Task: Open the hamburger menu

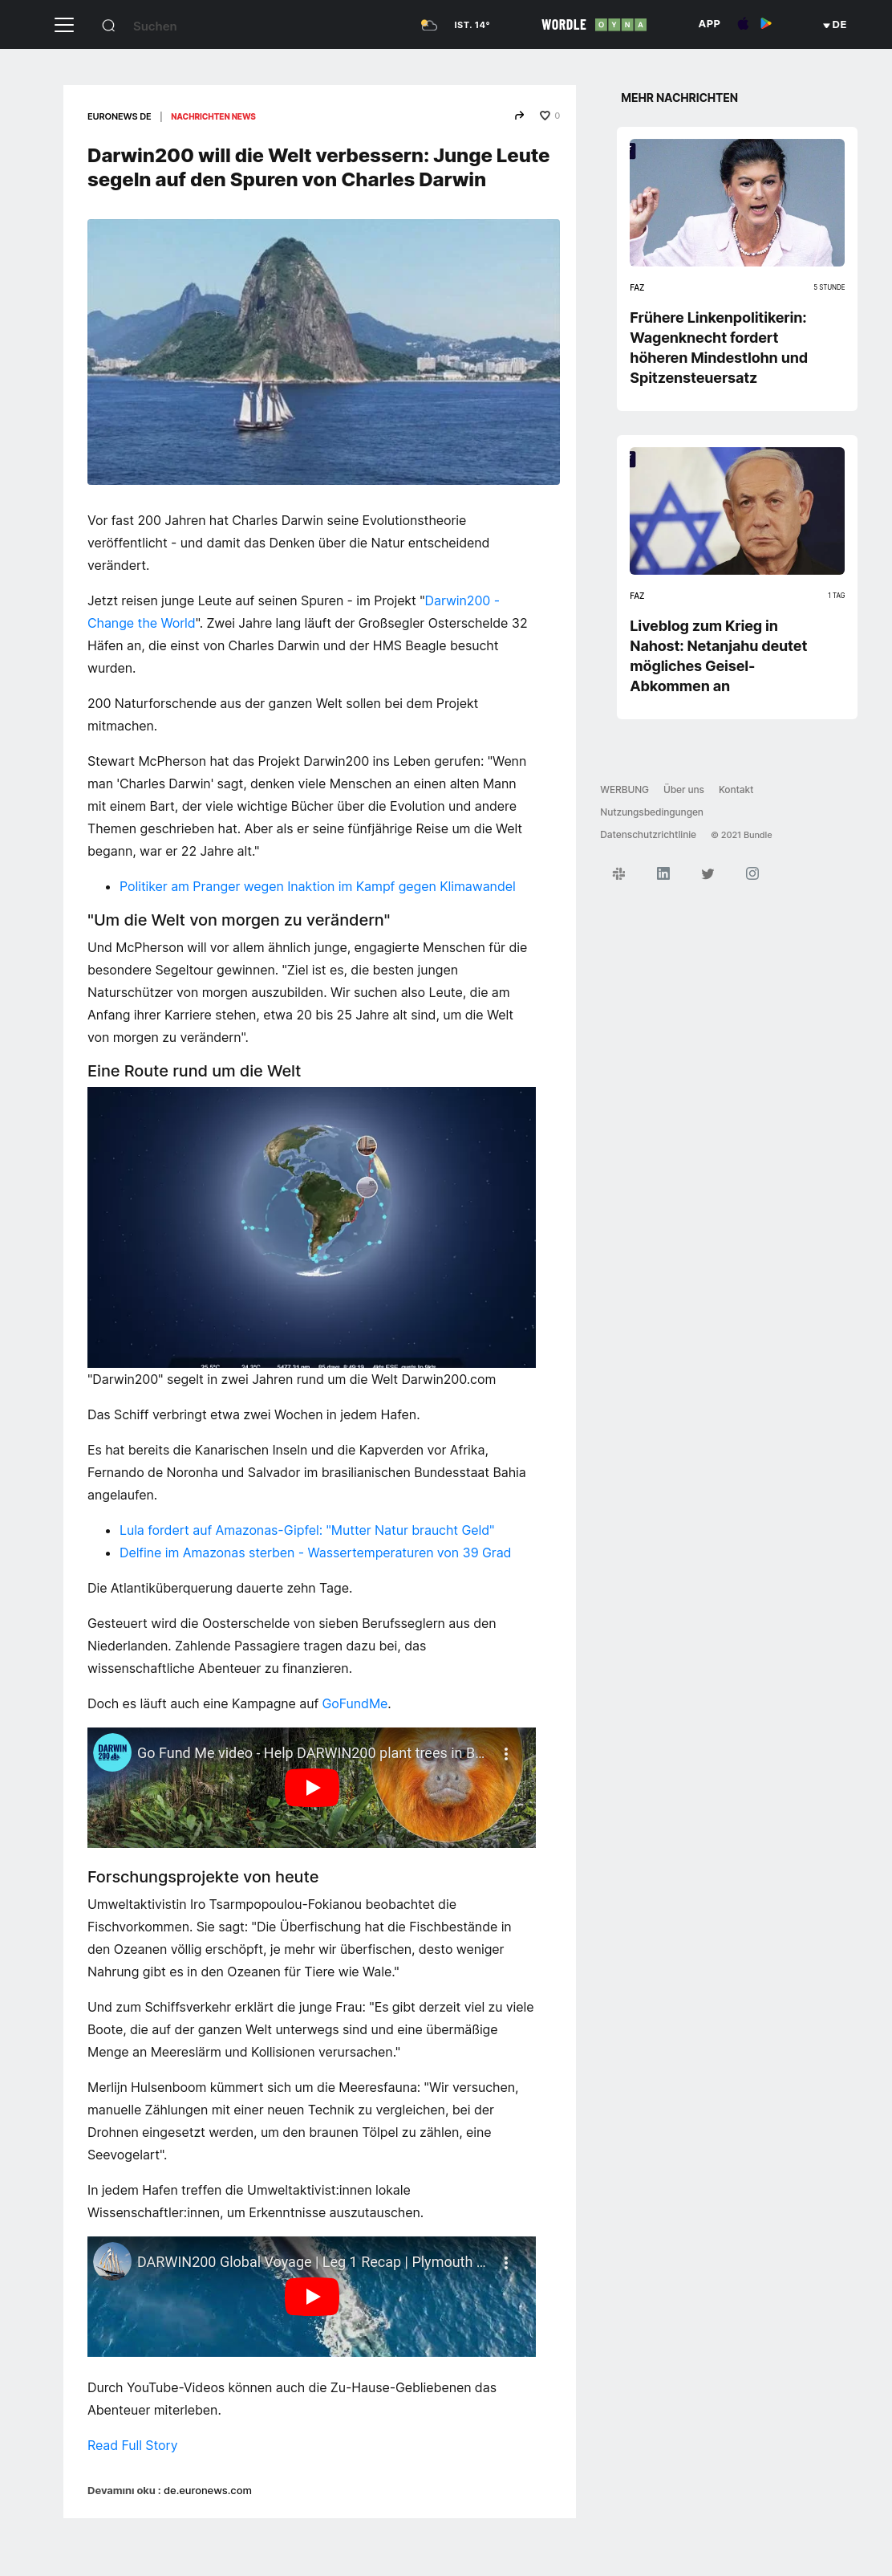Action: (64, 25)
